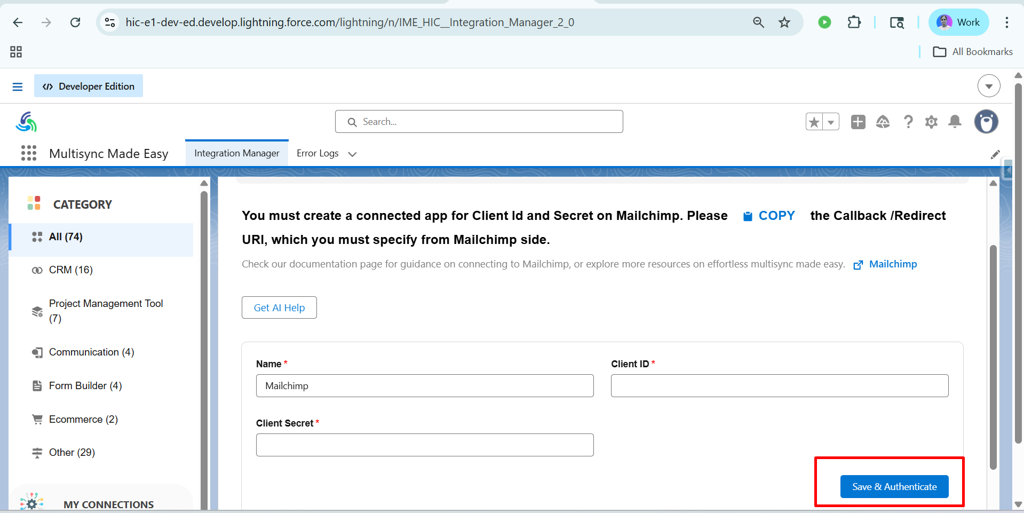Go forward in browser history
Viewport: 1024px width, 513px height.
pos(46,22)
